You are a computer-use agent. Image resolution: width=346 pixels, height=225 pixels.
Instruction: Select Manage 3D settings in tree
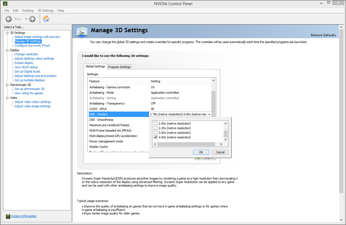click(x=28, y=41)
